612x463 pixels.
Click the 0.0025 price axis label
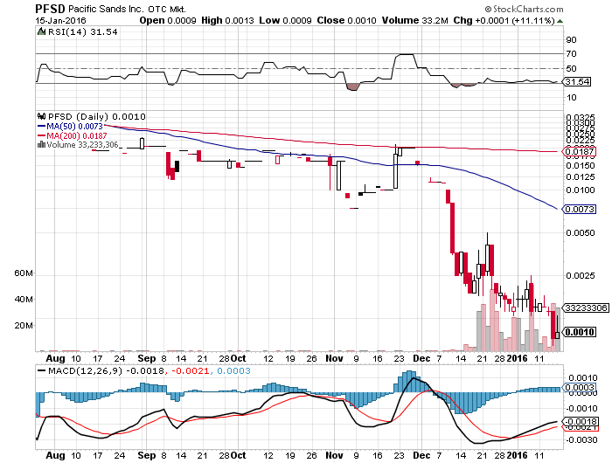581,276
